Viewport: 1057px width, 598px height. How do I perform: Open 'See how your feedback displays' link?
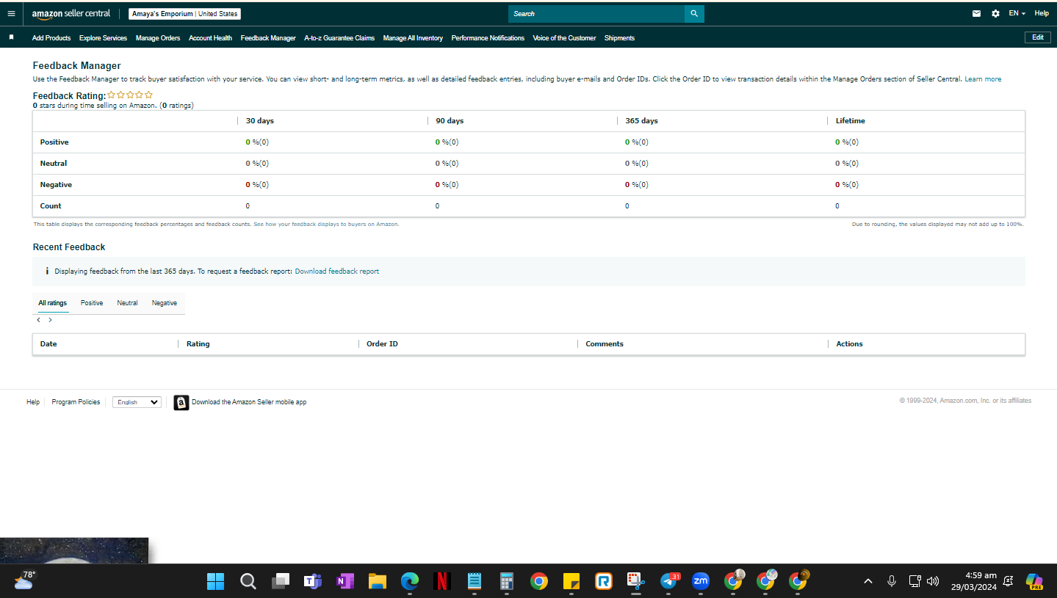326,224
